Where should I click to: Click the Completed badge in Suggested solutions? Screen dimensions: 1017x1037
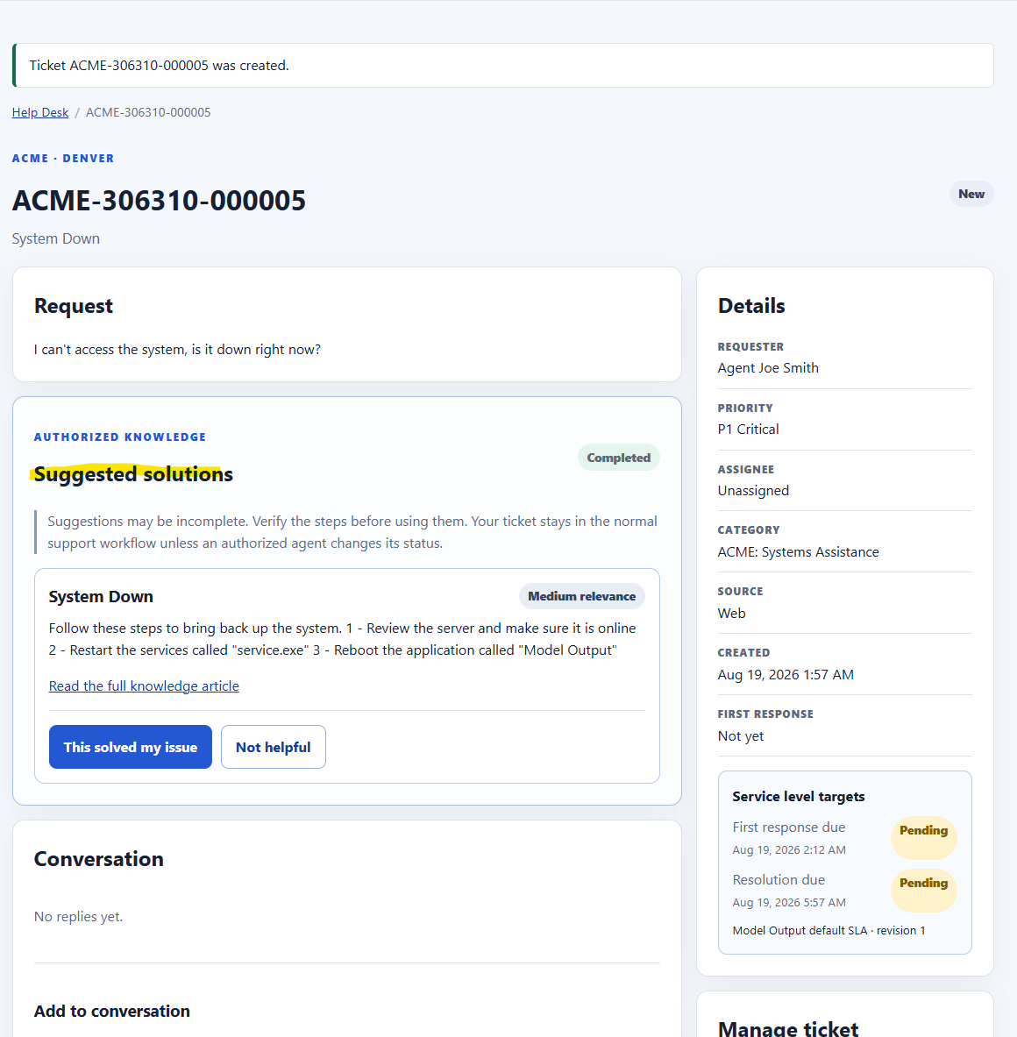(x=618, y=458)
